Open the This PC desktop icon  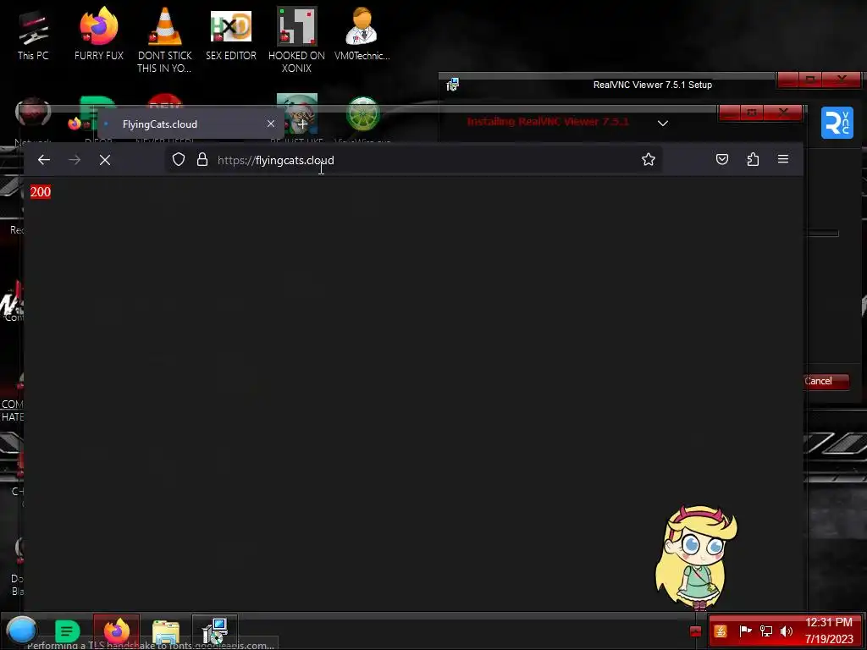tap(33, 35)
